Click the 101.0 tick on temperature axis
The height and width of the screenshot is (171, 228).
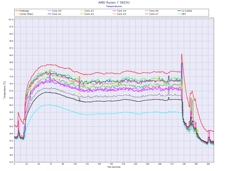(x=11, y=20)
